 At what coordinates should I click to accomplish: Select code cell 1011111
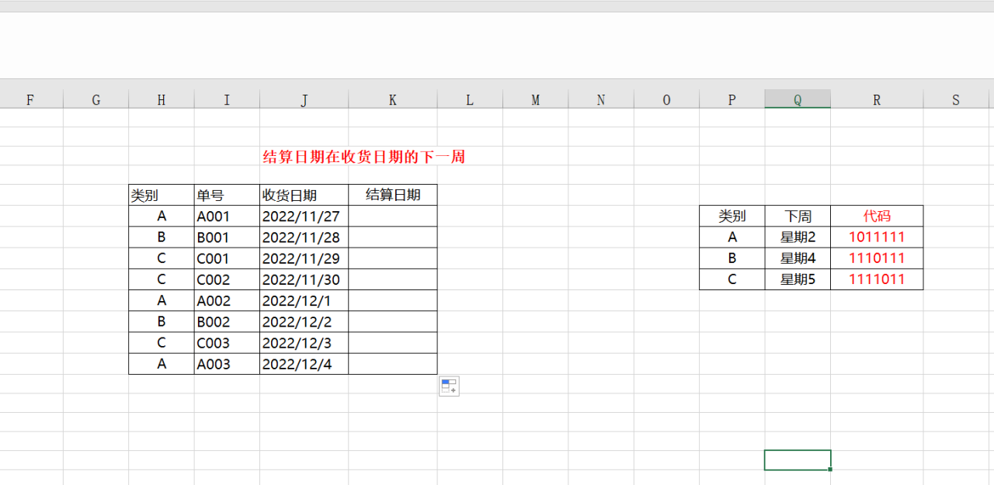pyautogui.click(x=877, y=237)
